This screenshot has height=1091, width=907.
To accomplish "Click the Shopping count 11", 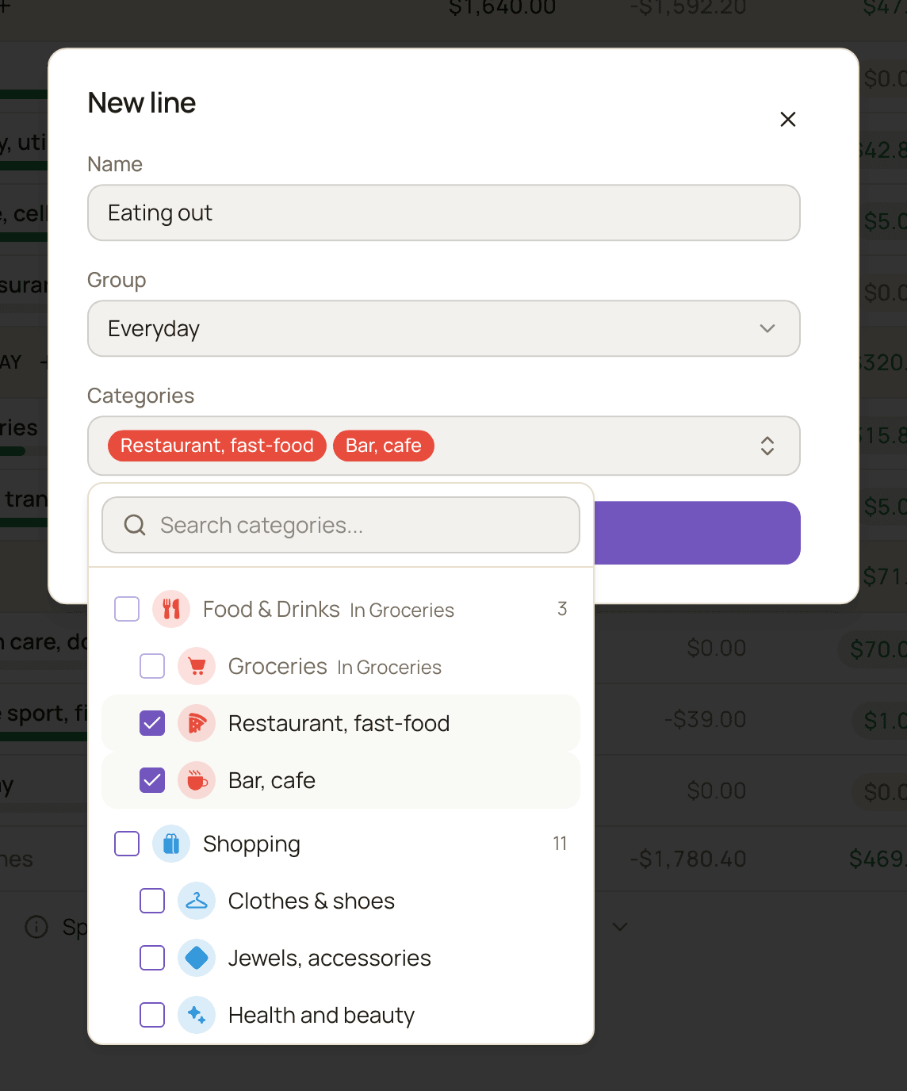I will coord(560,844).
